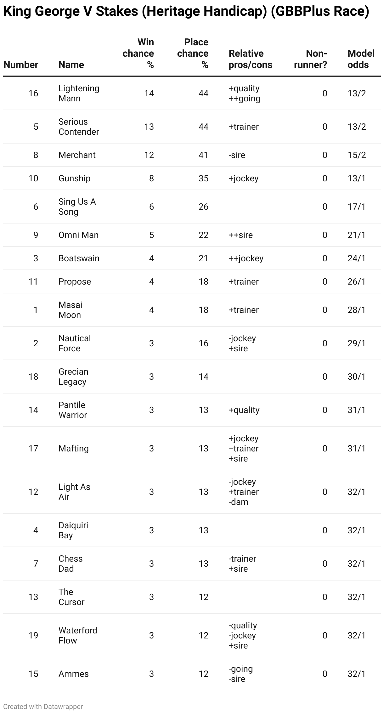384x714 pixels.
Task: Open the Created with Datawrapper link
Action: point(43,706)
